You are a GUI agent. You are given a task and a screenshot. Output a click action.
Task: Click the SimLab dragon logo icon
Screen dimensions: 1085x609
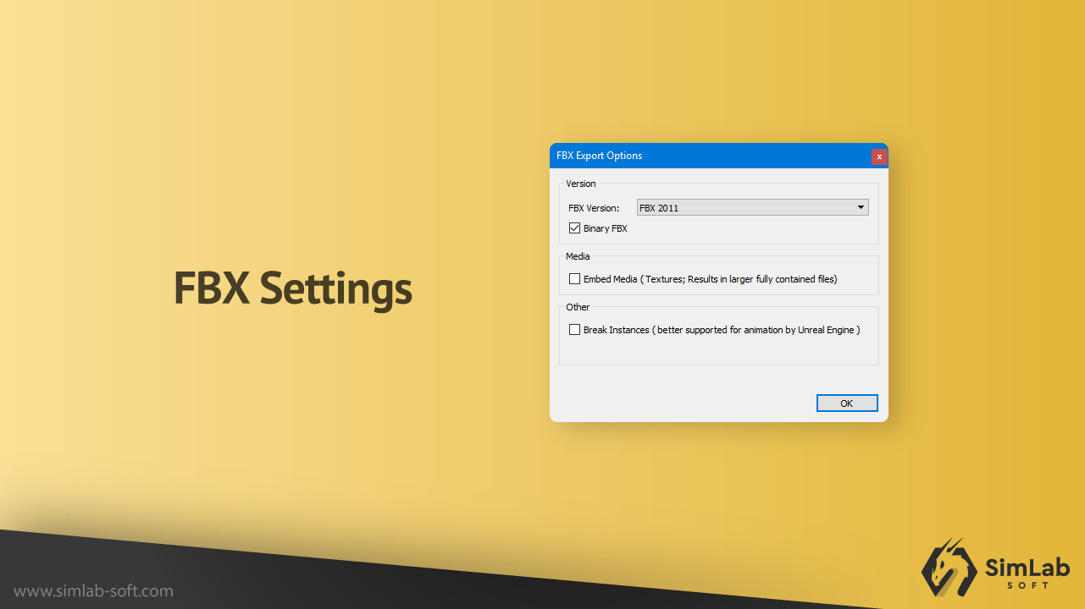(x=949, y=565)
